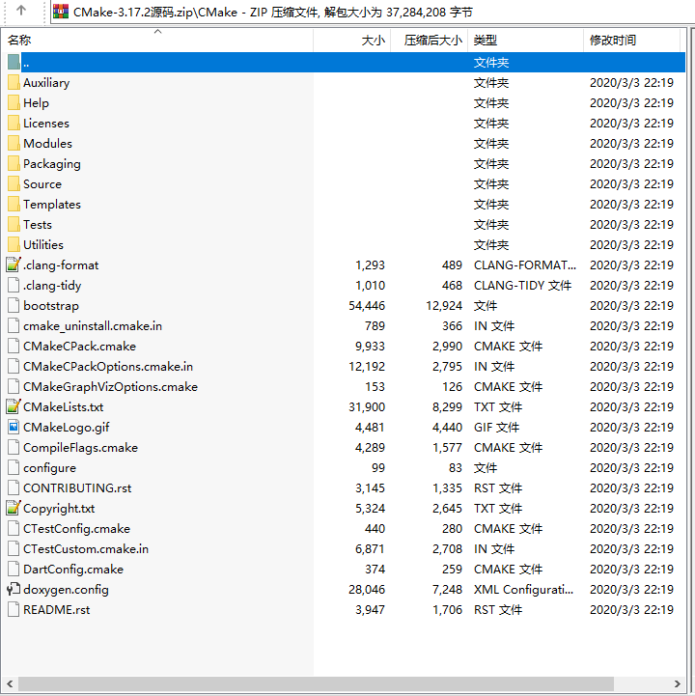Select the Modules folder name
Viewport: 695px width, 696px height.
tap(47, 144)
